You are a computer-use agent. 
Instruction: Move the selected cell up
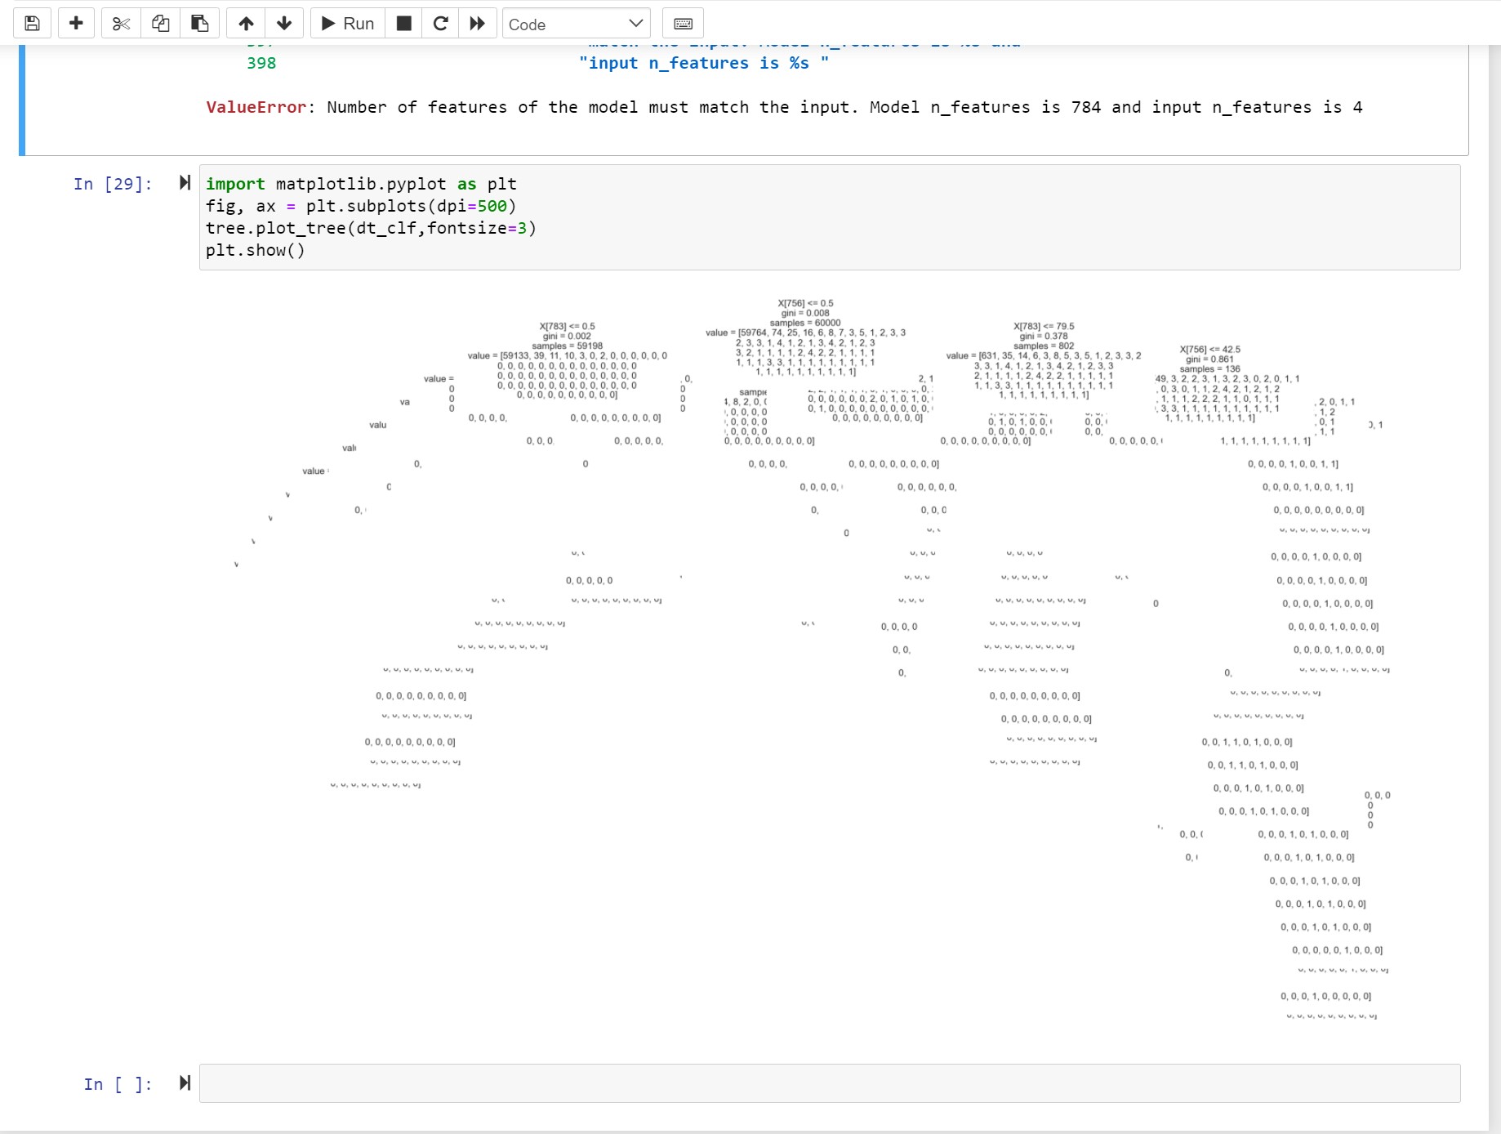tap(246, 23)
